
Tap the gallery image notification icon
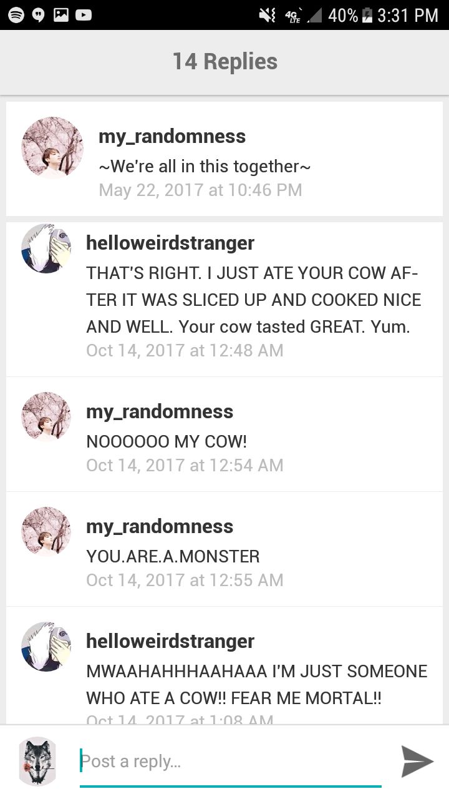point(61,14)
